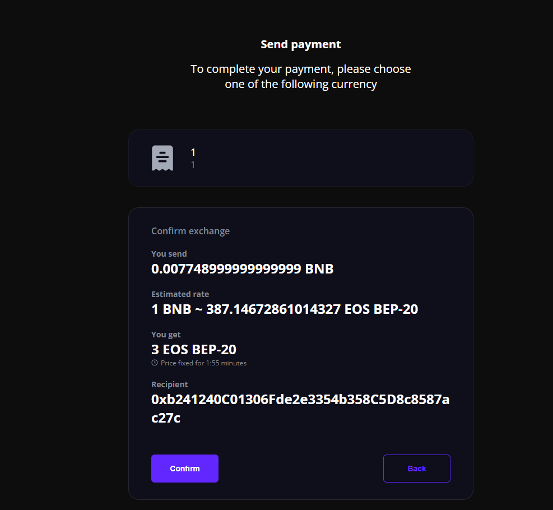Viewport: 553px width, 510px height.
Task: Click the 'Estimated rate' label
Action: 180,294
